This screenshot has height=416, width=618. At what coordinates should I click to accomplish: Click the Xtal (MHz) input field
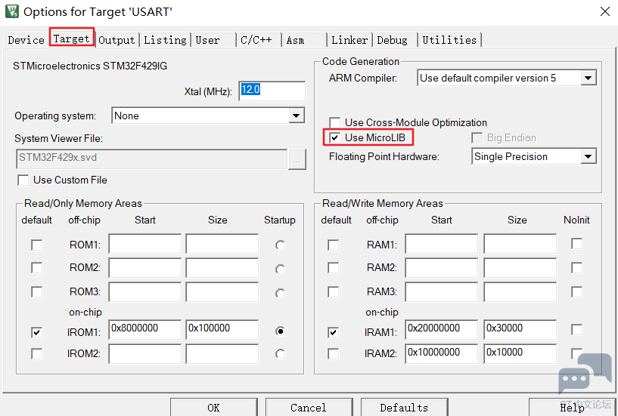tap(272, 90)
